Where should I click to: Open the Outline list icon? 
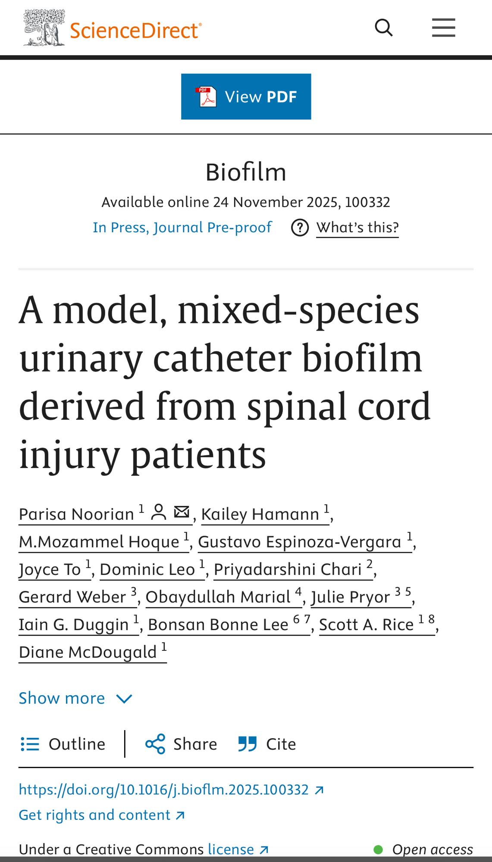click(30, 744)
